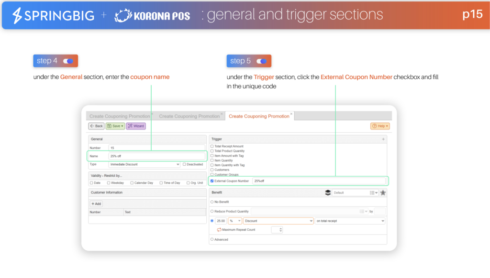Select Reduce Product Quantity radio option
490x278 pixels.
coord(212,211)
